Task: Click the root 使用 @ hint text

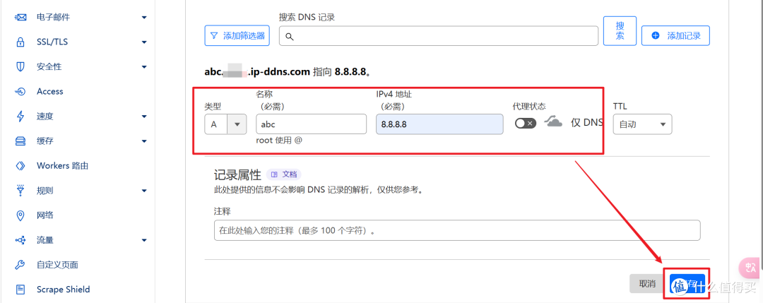Action: coord(279,141)
